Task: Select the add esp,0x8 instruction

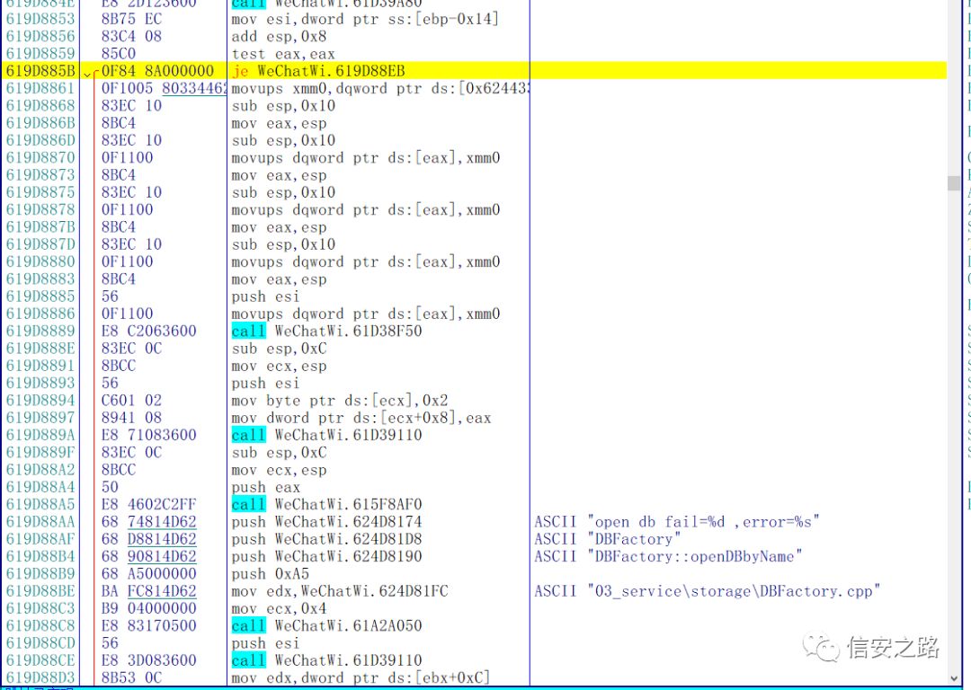Action: [279, 37]
